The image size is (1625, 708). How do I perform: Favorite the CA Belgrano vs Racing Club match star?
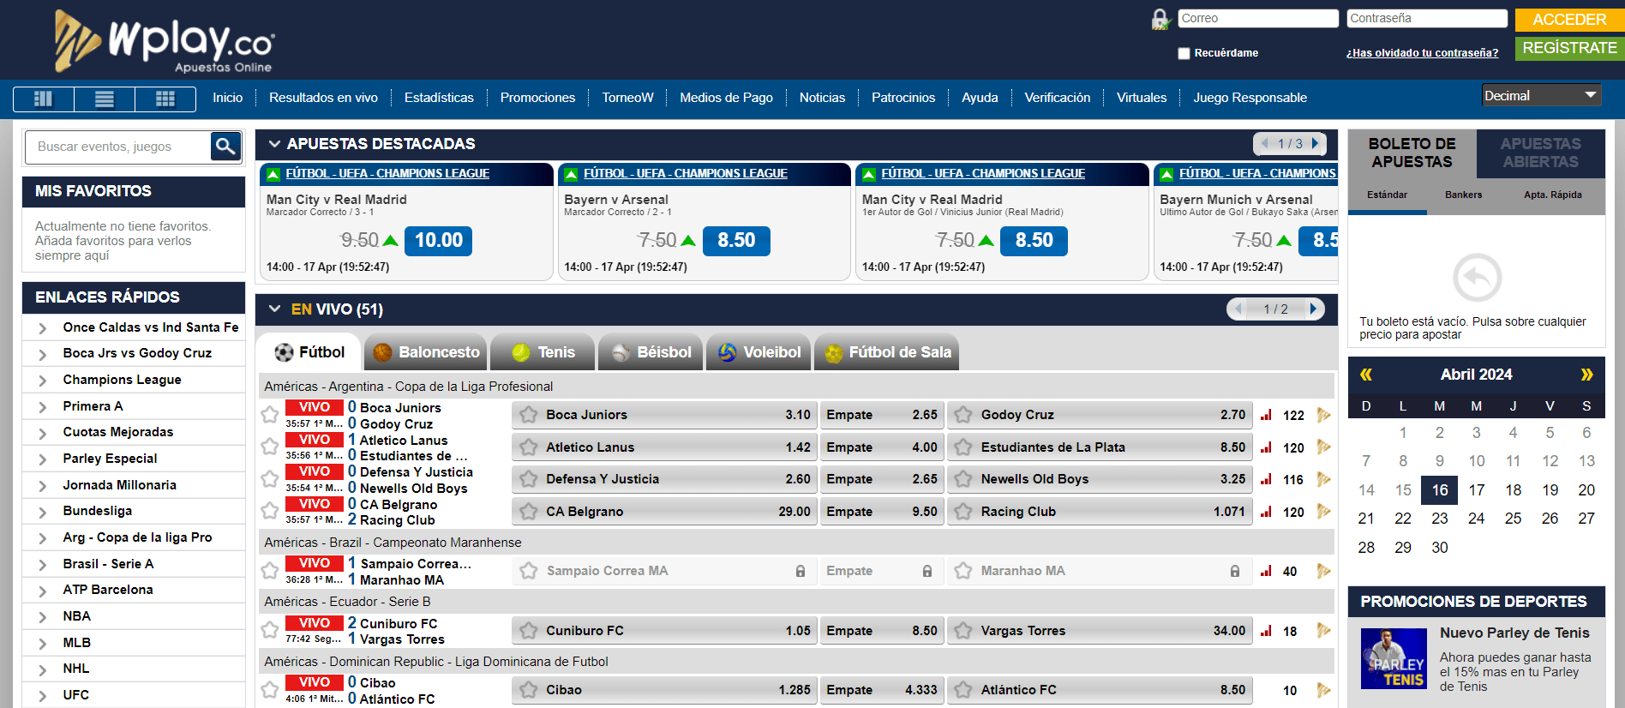pos(269,511)
